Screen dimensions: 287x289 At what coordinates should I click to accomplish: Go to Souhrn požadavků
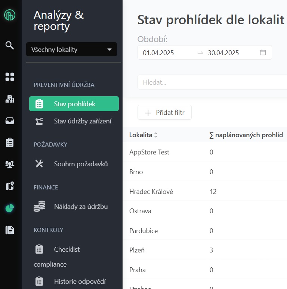pos(81,164)
